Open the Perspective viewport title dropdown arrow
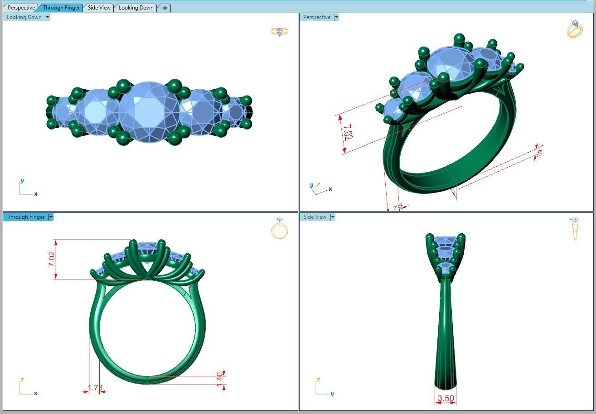Viewport: 596px width, 414px height. [x=336, y=17]
